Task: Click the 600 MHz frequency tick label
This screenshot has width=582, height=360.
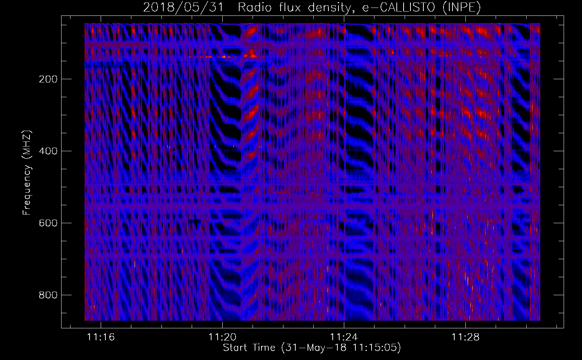Action: (48, 223)
